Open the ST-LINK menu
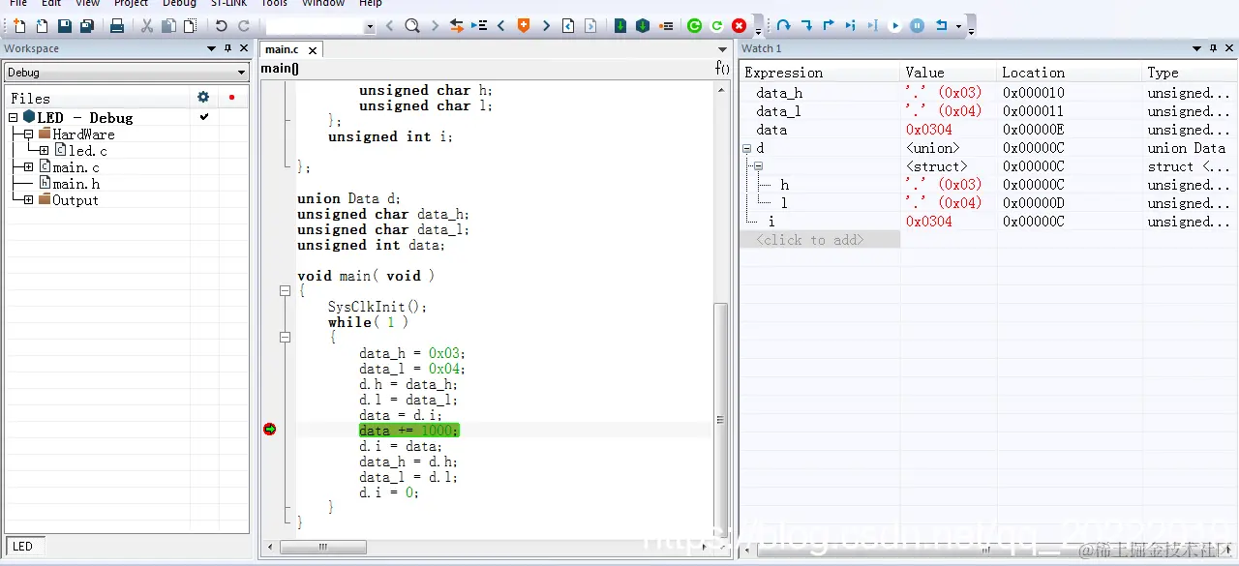The width and height of the screenshot is (1239, 566). (229, 4)
